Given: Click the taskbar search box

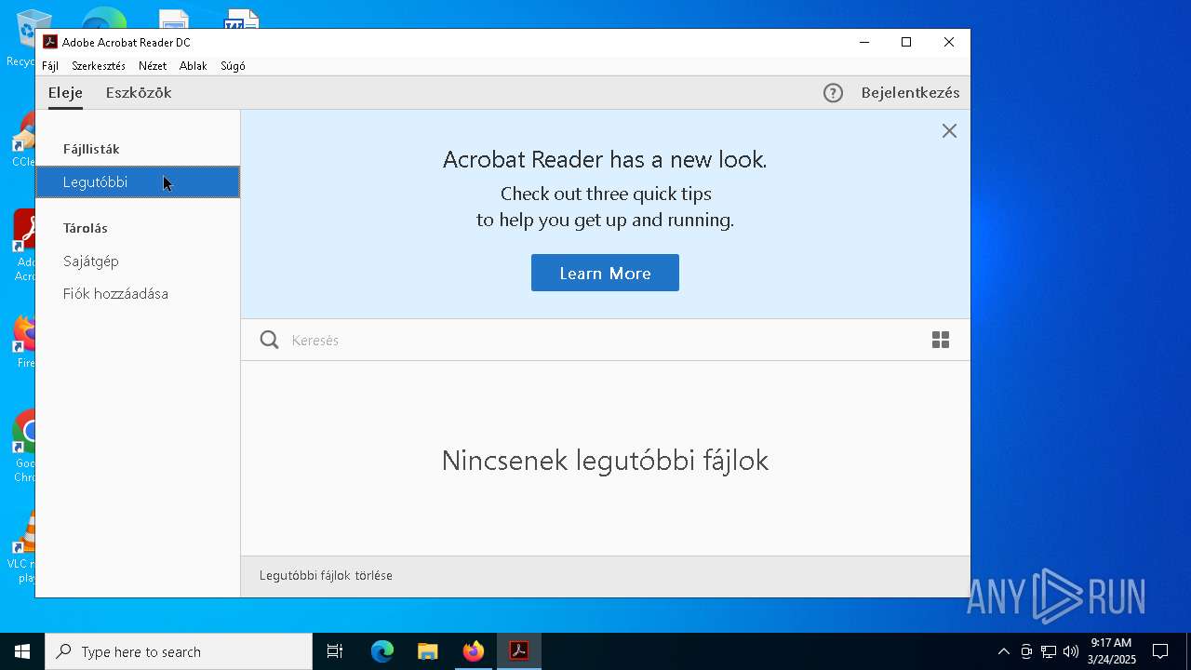Looking at the screenshot, I should (179, 651).
